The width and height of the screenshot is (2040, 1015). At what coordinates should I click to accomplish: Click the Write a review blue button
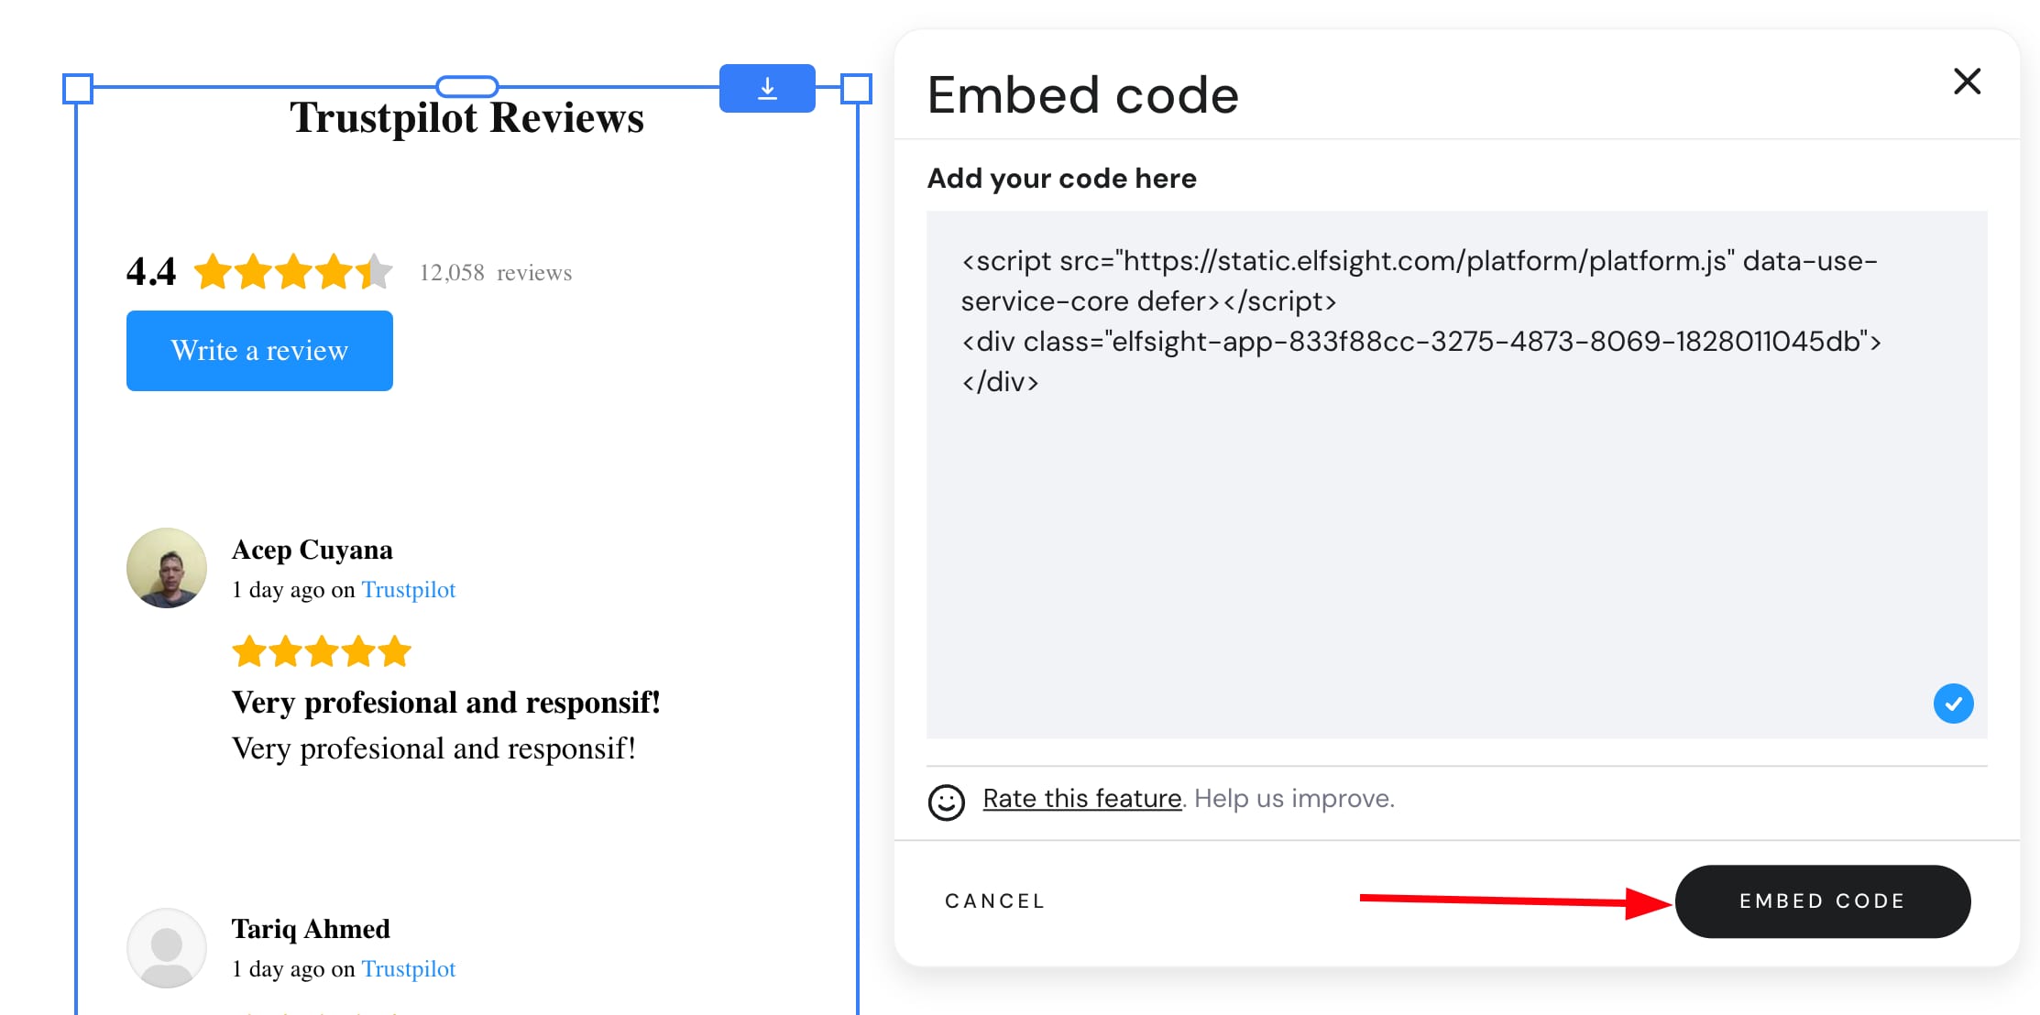coord(259,351)
